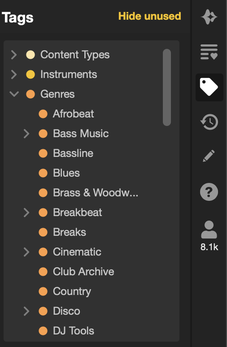This screenshot has height=347, width=227.
Task: Open the favorites playlist icon
Action: pos(209,52)
